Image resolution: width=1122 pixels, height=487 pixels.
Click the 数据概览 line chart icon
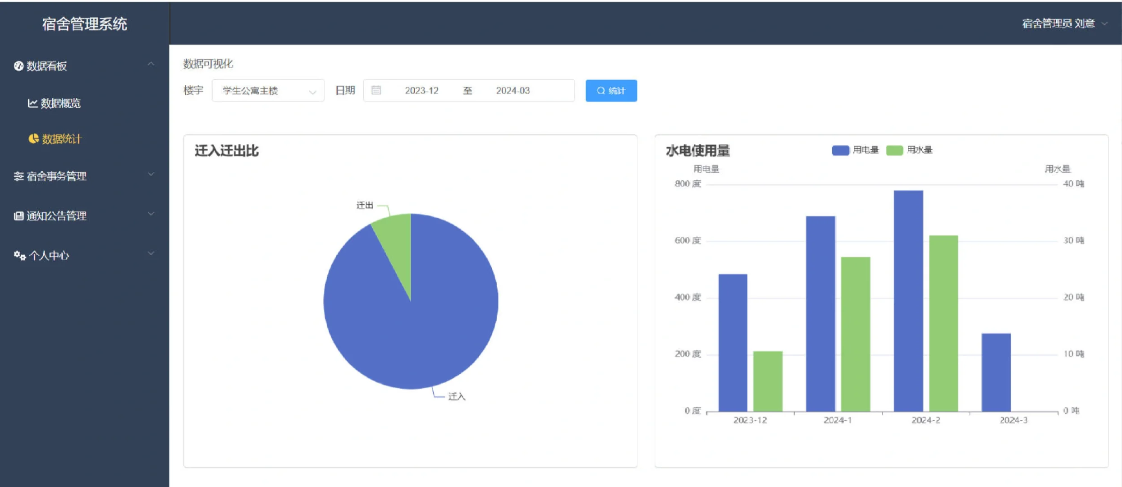point(32,103)
